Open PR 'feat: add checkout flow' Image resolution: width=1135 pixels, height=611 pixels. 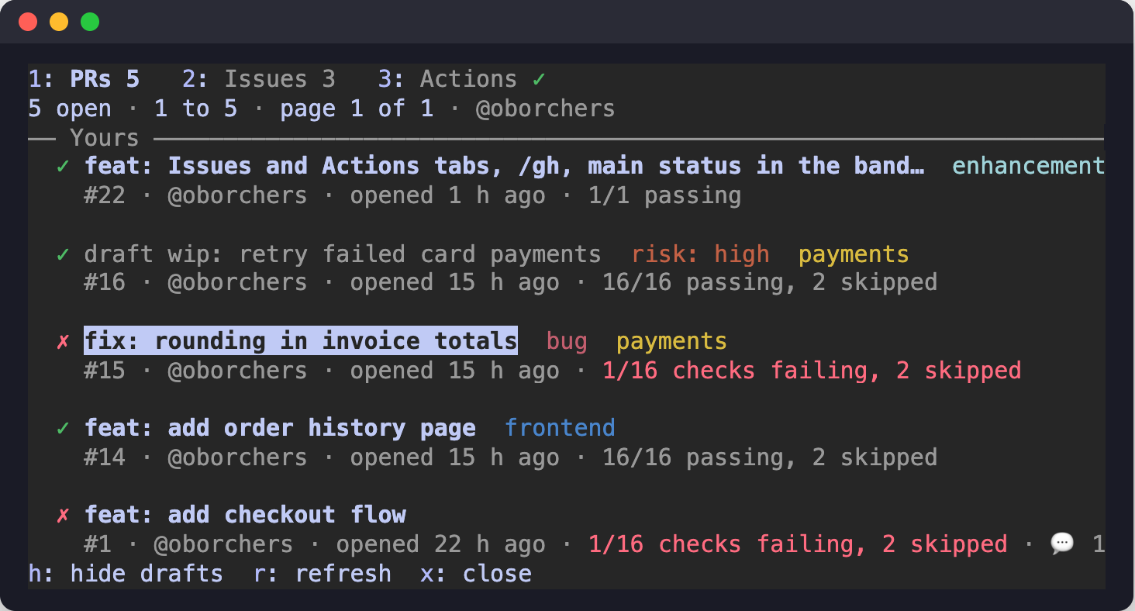pos(245,515)
